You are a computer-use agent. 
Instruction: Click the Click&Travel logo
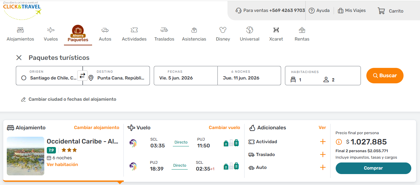(22, 10)
